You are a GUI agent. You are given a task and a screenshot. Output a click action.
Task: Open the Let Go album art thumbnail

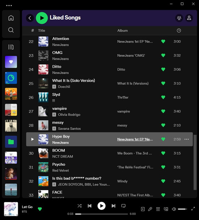[11, 209]
